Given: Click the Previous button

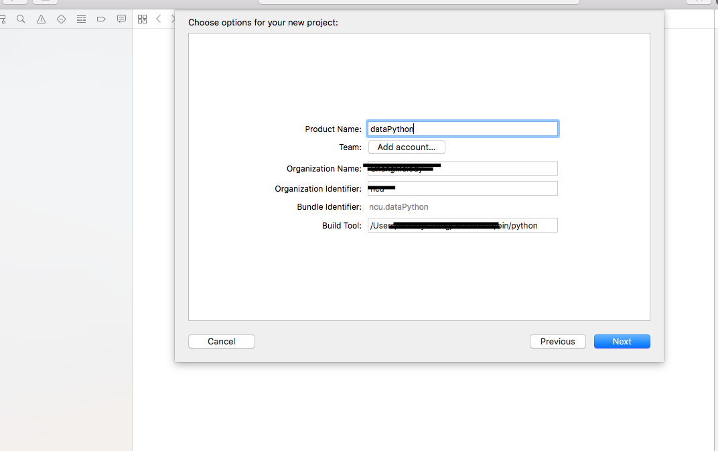Looking at the screenshot, I should 557,342.
